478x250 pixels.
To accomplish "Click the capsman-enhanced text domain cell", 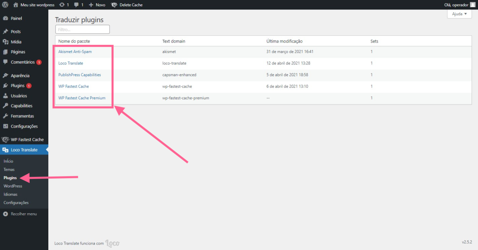I will [179, 75].
